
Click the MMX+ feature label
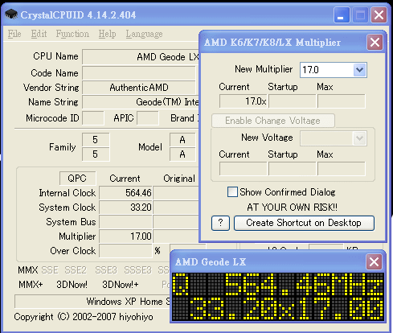(x=31, y=285)
